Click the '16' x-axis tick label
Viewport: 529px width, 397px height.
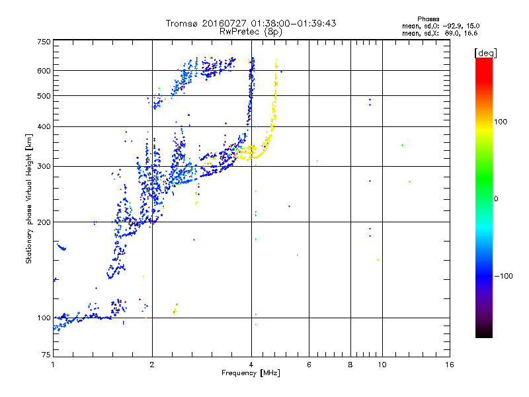coord(450,365)
